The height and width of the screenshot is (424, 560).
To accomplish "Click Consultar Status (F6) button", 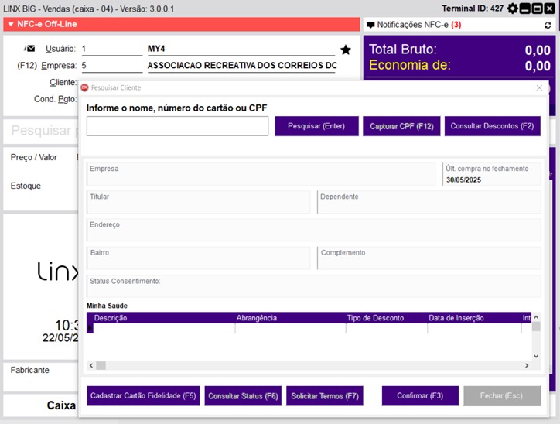I will pos(243,396).
